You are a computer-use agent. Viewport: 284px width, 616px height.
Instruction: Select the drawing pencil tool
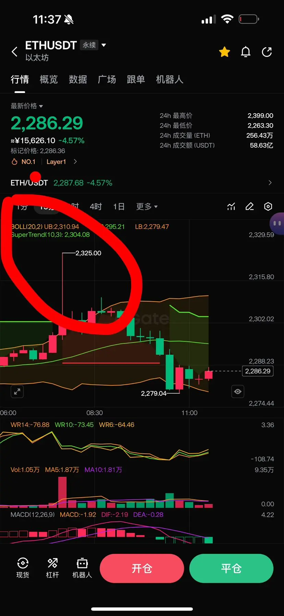(250, 206)
